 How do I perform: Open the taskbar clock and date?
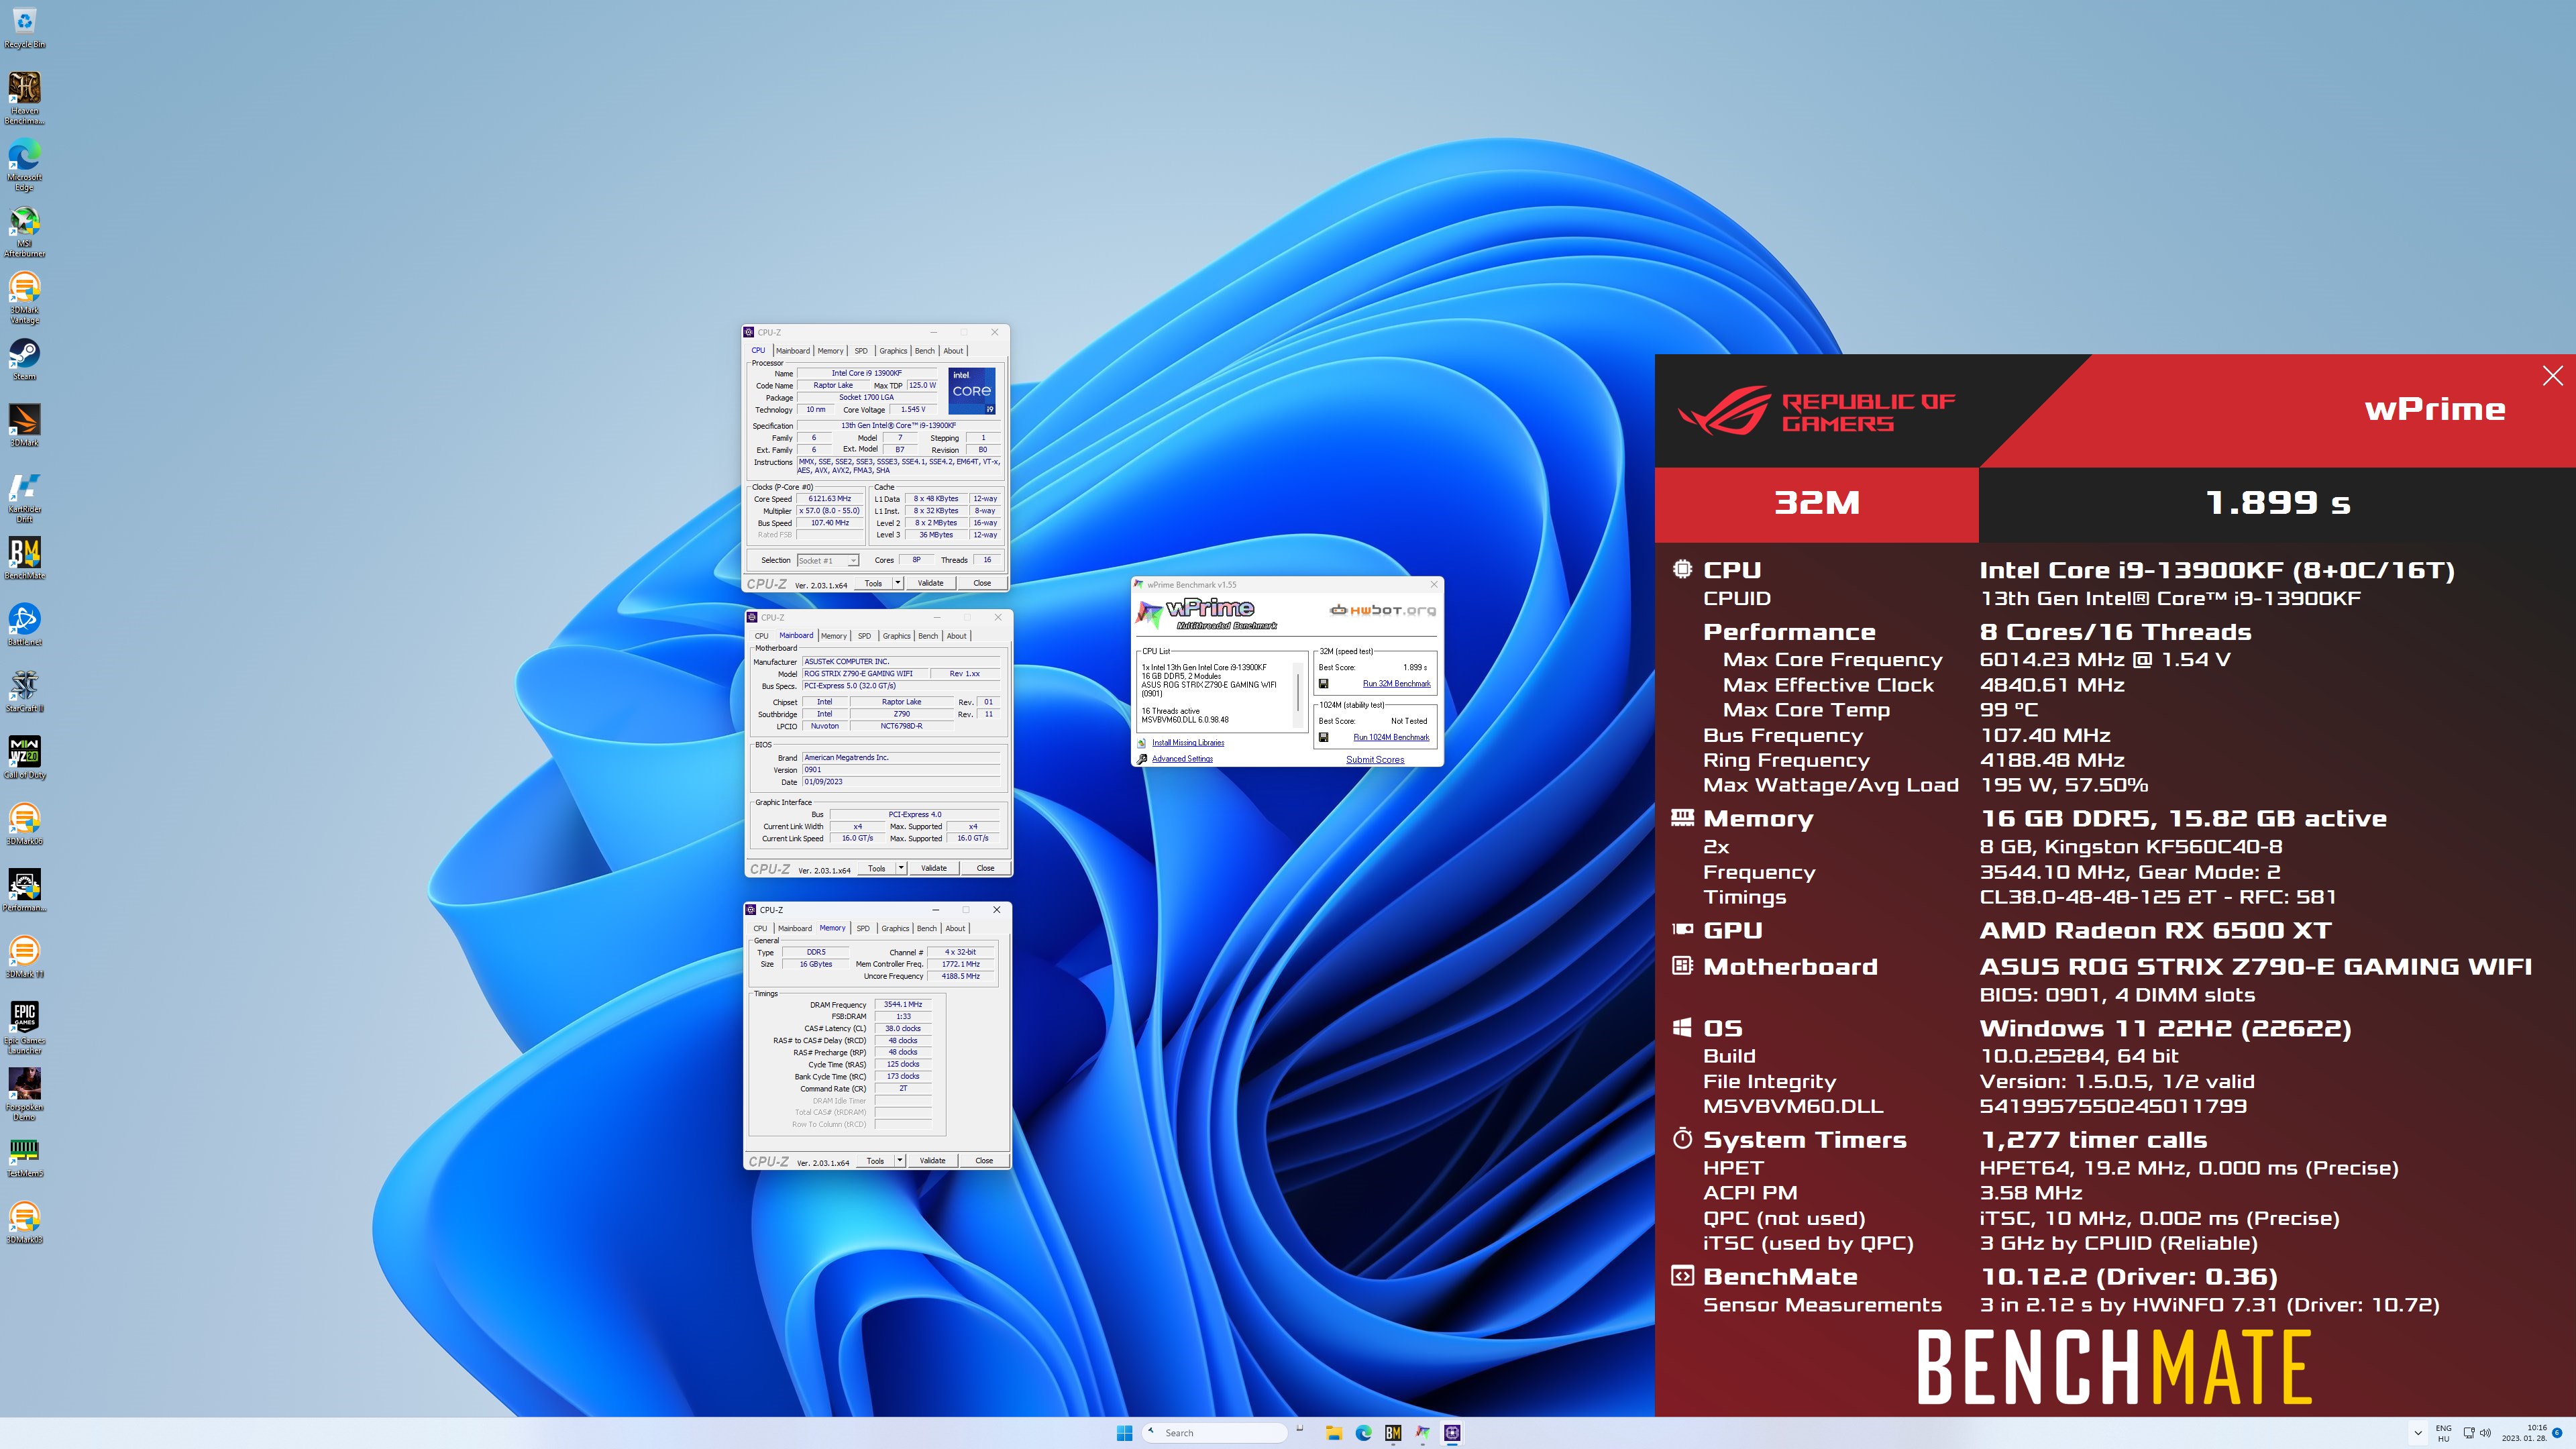click(2524, 1433)
